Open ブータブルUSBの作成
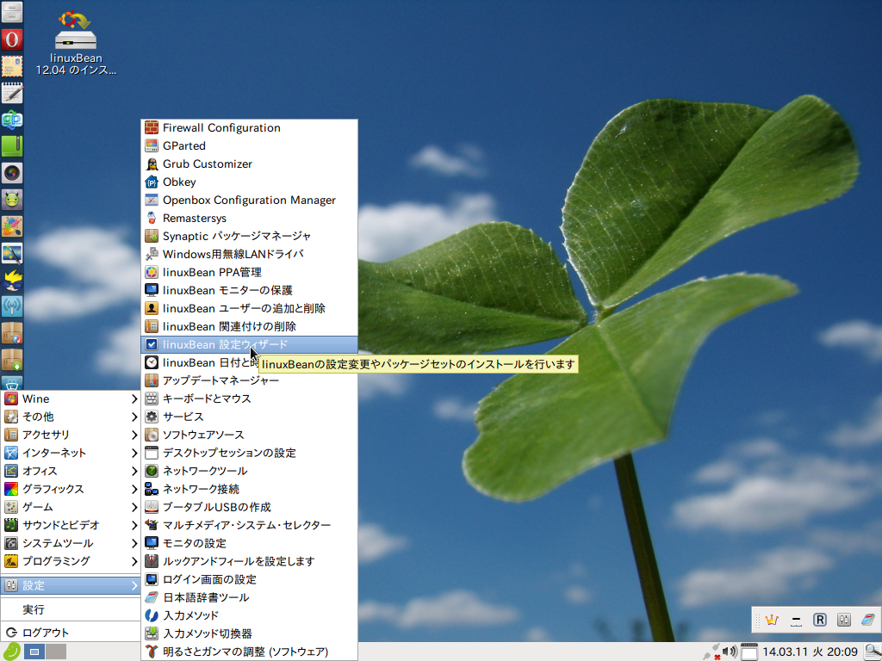This screenshot has width=882, height=661. [249, 507]
